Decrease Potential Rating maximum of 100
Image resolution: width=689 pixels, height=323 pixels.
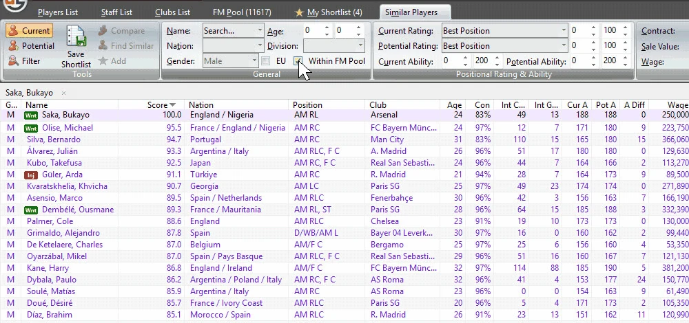[626, 49]
